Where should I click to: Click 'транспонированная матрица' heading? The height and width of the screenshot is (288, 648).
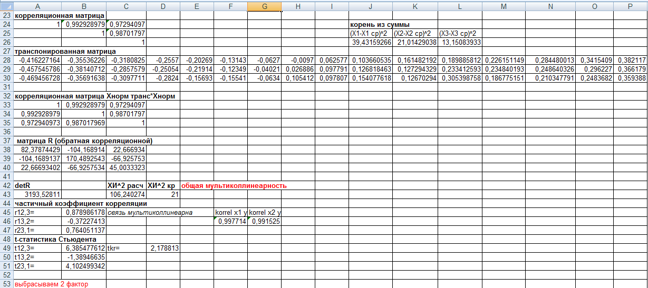point(65,52)
